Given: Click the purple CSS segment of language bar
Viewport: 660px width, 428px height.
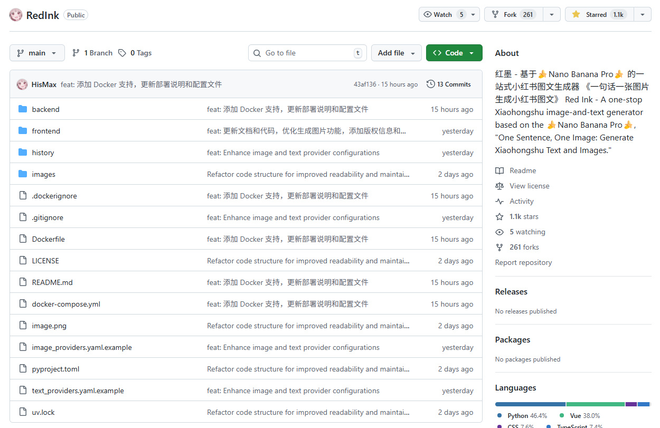Looking at the screenshot, I should [x=631, y=404].
